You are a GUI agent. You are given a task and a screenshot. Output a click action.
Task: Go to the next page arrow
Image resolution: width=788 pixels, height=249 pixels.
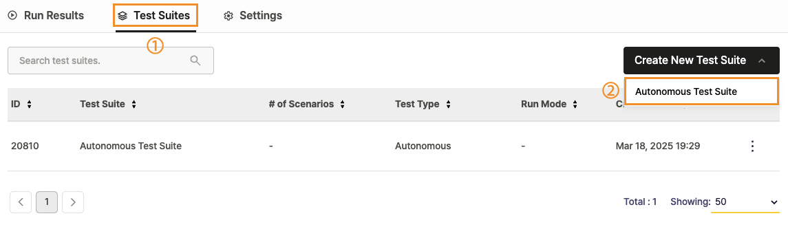click(x=73, y=202)
